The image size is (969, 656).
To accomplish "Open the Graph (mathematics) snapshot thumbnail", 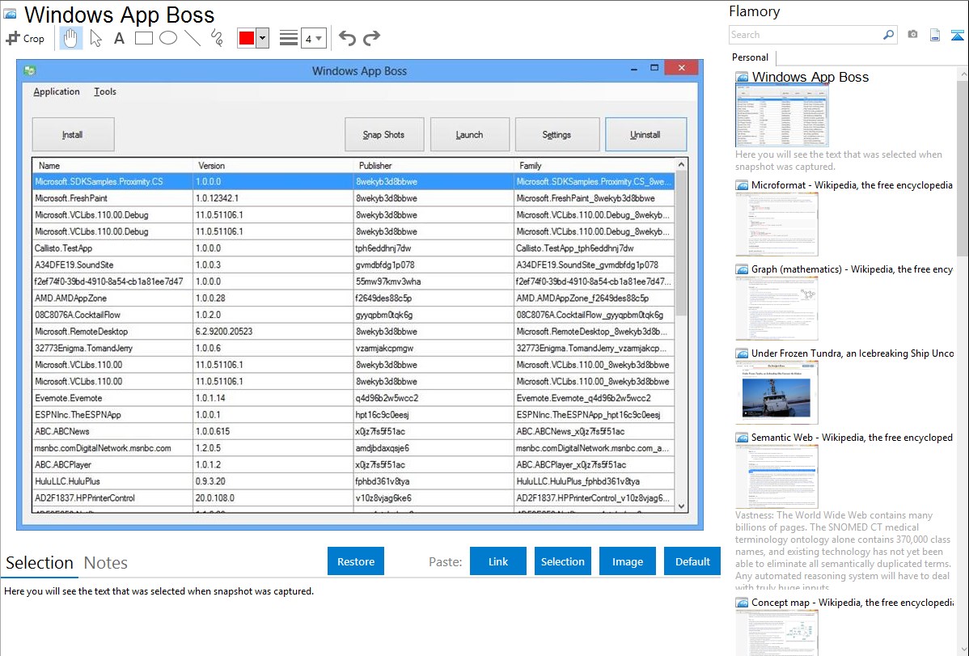I will tap(776, 308).
